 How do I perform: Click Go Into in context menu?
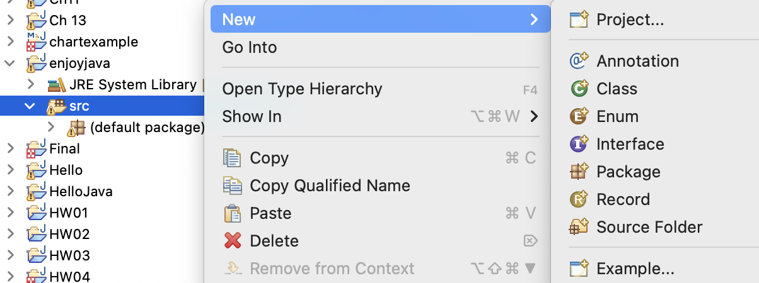(x=250, y=47)
